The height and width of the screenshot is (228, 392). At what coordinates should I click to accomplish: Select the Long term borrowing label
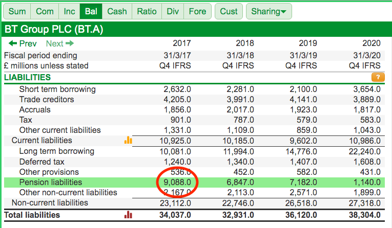pos(57,151)
